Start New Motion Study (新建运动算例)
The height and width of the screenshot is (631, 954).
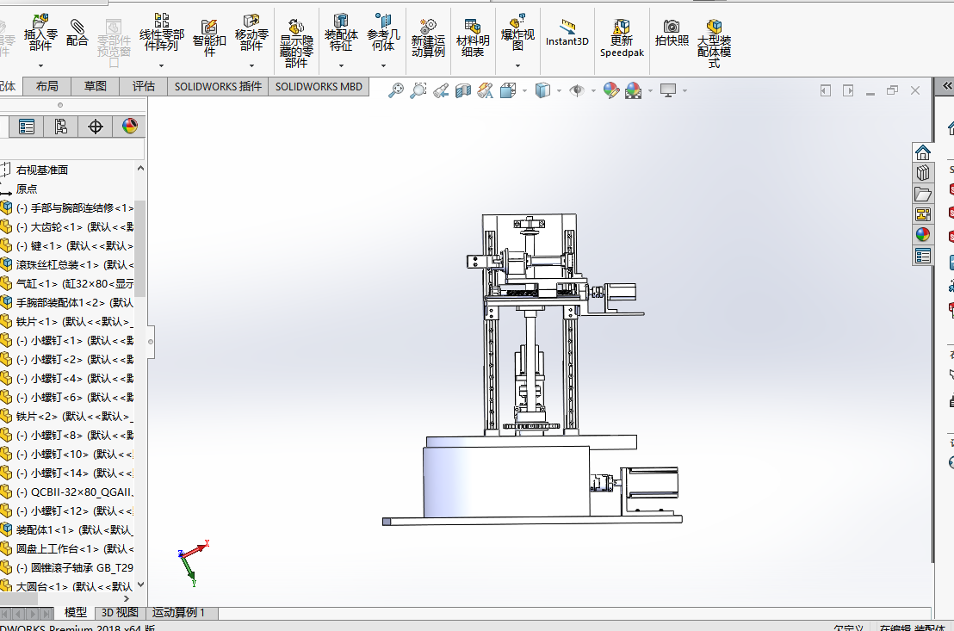point(428,38)
